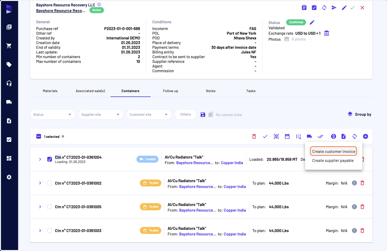Expand container CT2023-01-0361005 row chevron
The image size is (387, 251).
tap(40, 207)
